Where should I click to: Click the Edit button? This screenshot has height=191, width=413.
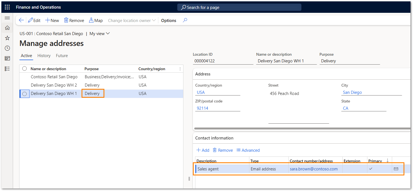coord(34,20)
